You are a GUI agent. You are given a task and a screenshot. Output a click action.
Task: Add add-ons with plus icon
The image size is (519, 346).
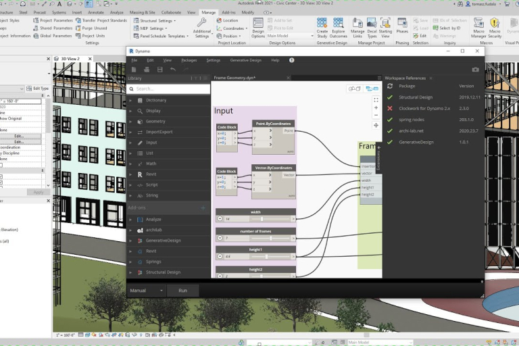point(203,208)
